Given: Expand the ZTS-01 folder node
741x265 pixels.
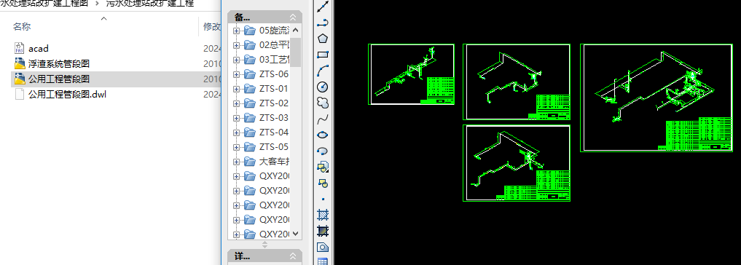Looking at the screenshot, I should (x=236, y=89).
